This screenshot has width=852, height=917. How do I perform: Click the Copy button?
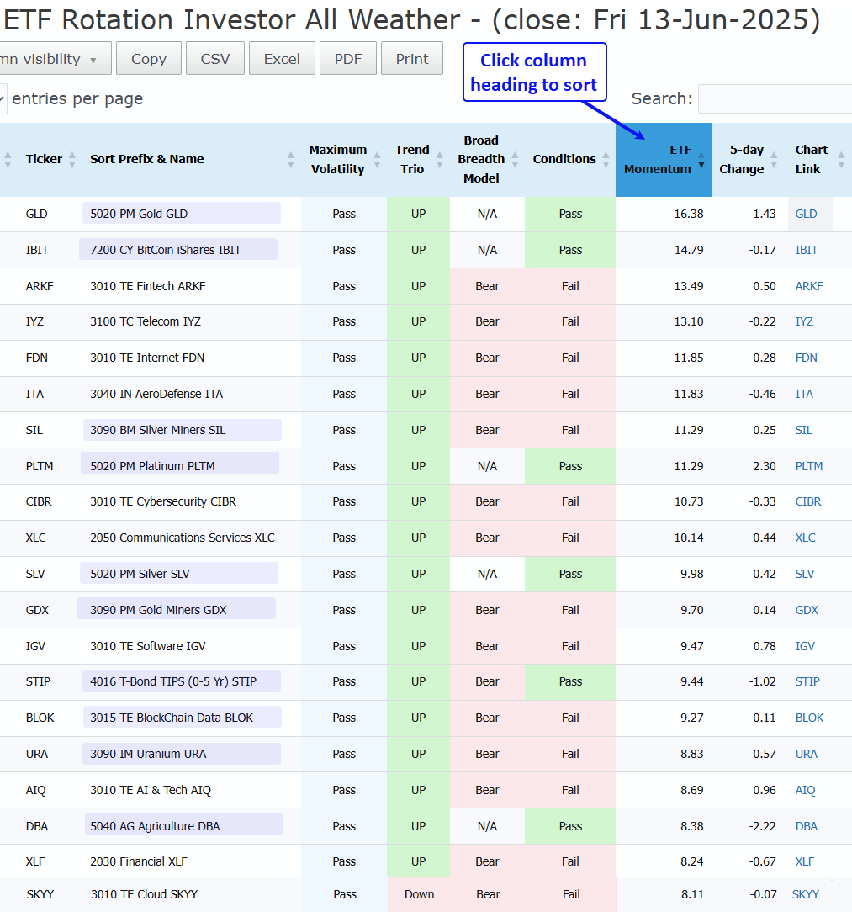(x=149, y=59)
